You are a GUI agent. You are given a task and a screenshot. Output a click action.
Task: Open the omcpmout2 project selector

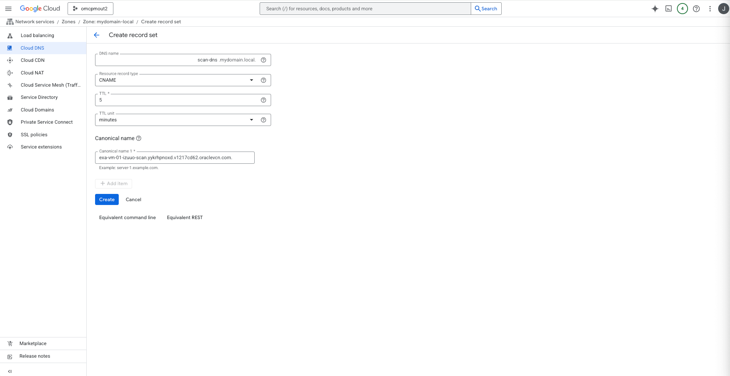click(90, 8)
